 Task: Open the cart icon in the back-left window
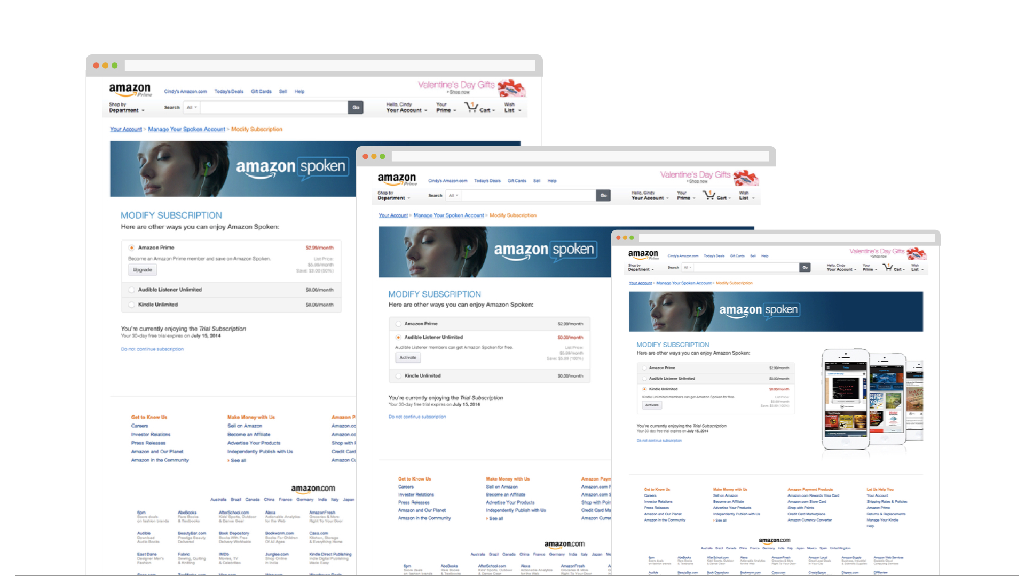click(x=471, y=107)
